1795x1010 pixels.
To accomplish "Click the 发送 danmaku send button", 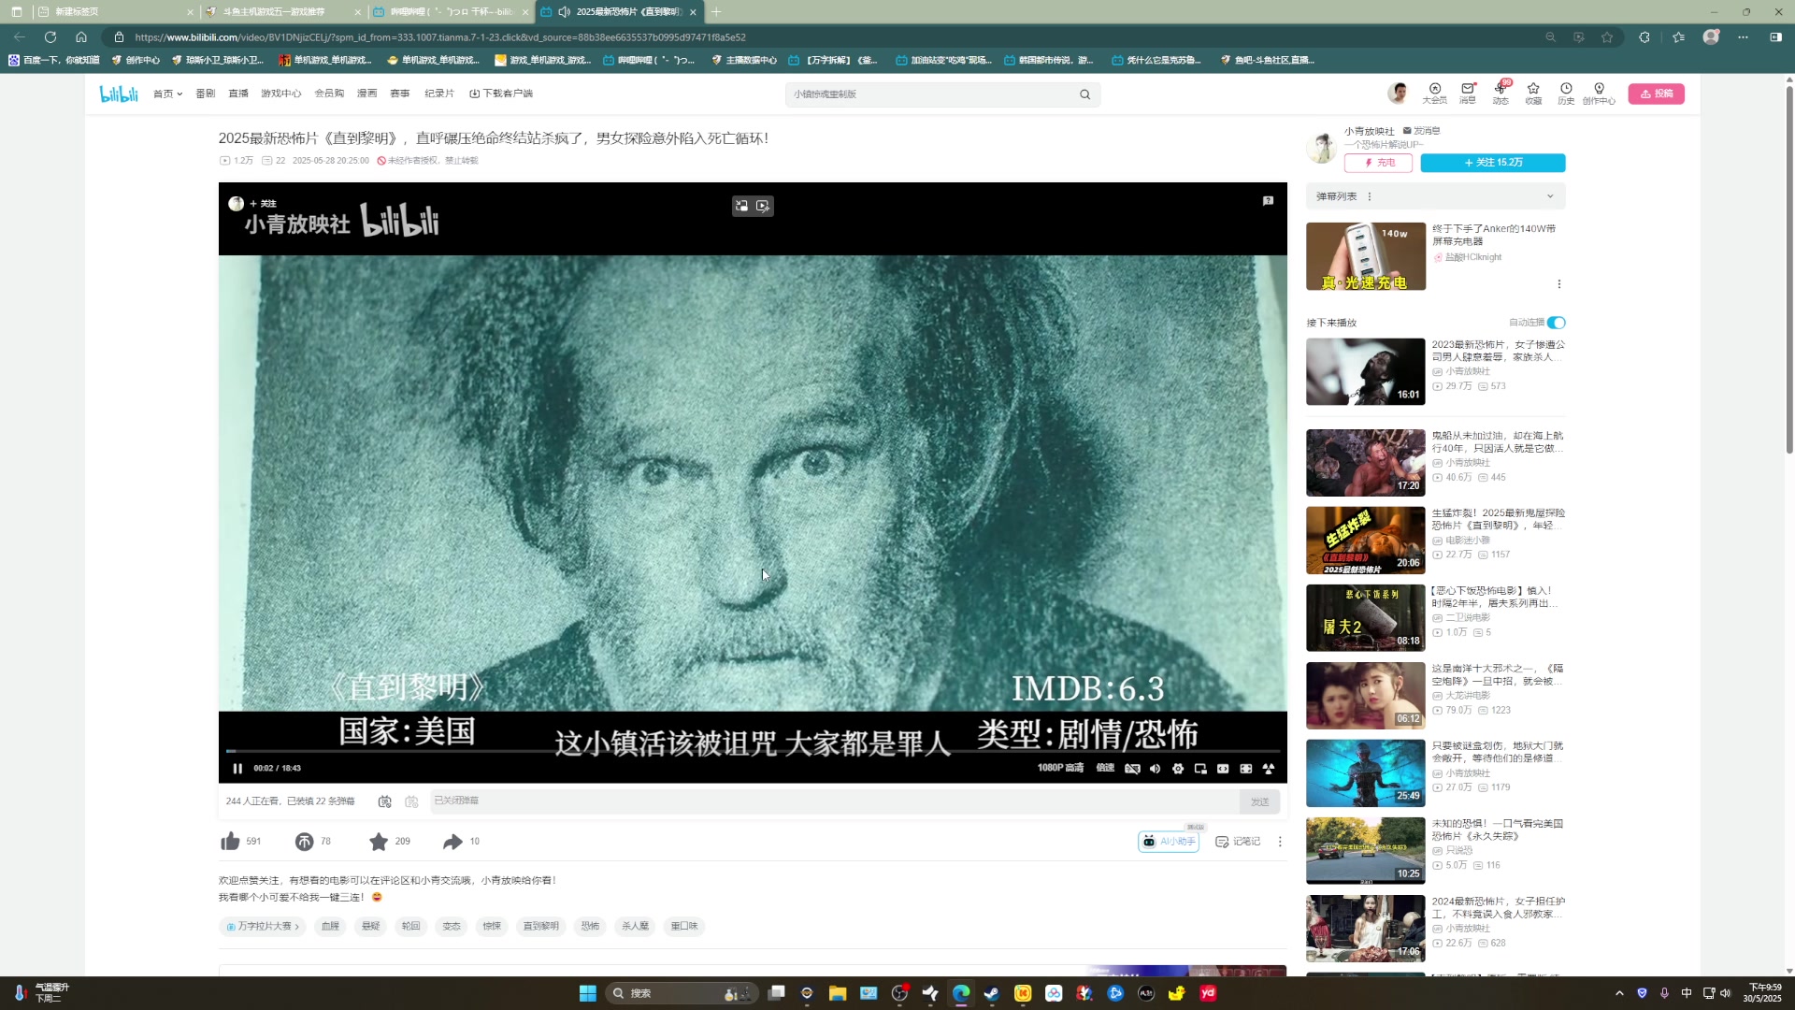I will [1259, 801].
